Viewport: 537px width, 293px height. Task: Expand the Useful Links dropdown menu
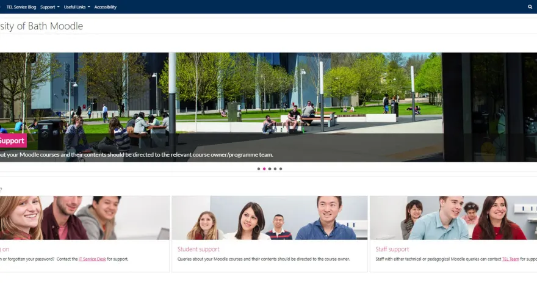click(x=77, y=7)
